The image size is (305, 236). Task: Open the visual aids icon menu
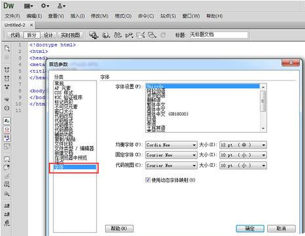click(x=152, y=35)
